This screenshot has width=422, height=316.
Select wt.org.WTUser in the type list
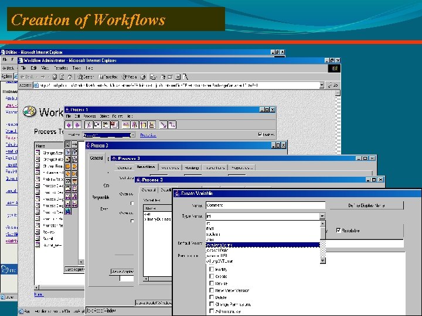(x=263, y=261)
